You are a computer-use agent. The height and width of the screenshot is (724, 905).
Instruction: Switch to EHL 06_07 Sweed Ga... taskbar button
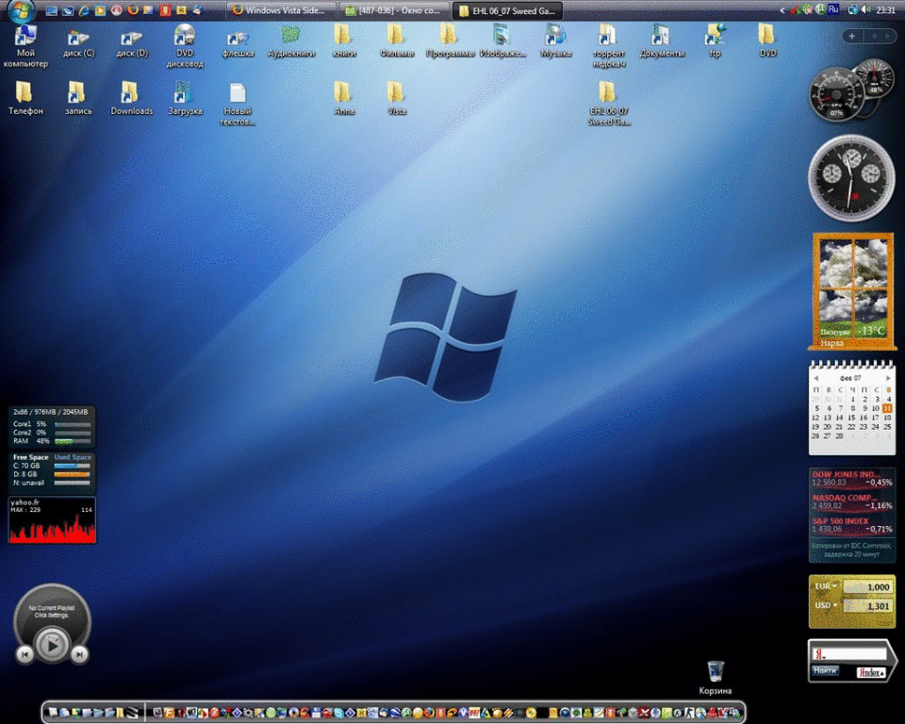point(508,10)
